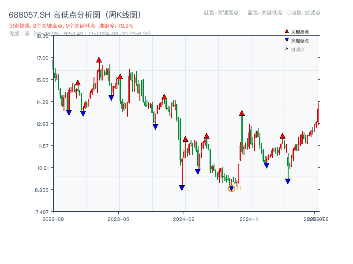Select the blue low marker near 10.0 in spring 2024
Image resolution: width=353 pixels, height=264 pixels.
pos(198,172)
